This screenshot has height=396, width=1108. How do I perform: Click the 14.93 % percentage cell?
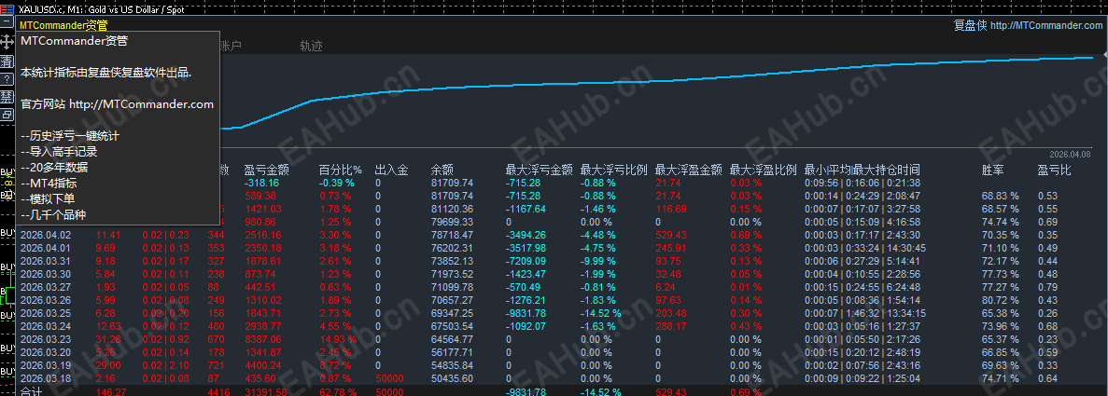(339, 339)
